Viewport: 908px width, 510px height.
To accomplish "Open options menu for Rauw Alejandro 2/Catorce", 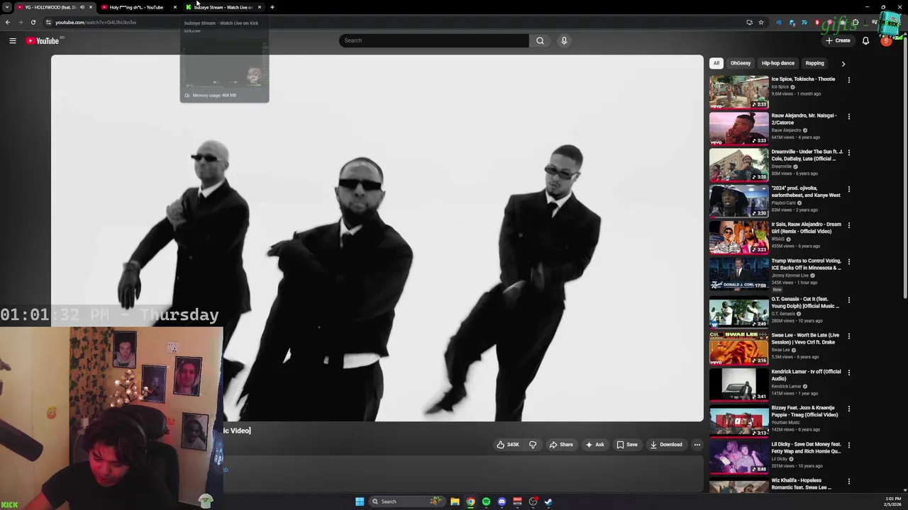I will [849, 116].
